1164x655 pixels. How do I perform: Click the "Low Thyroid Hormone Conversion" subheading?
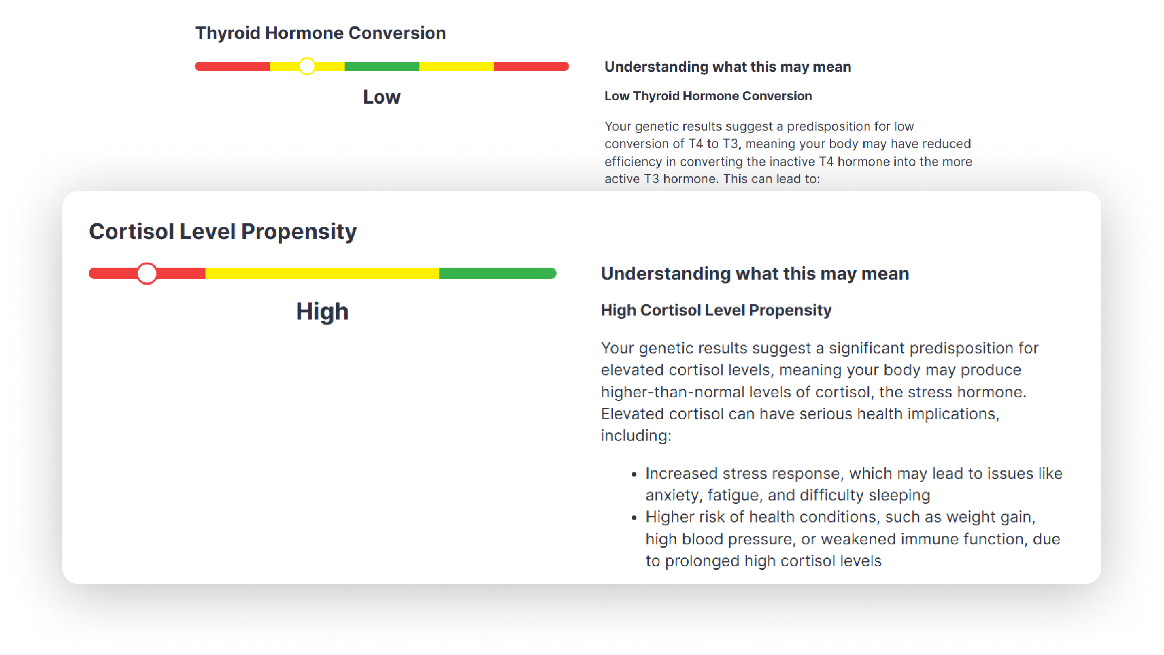point(708,96)
